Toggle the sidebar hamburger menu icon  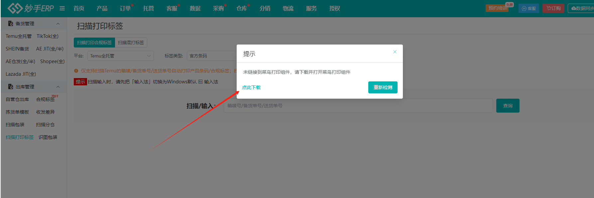point(62,8)
